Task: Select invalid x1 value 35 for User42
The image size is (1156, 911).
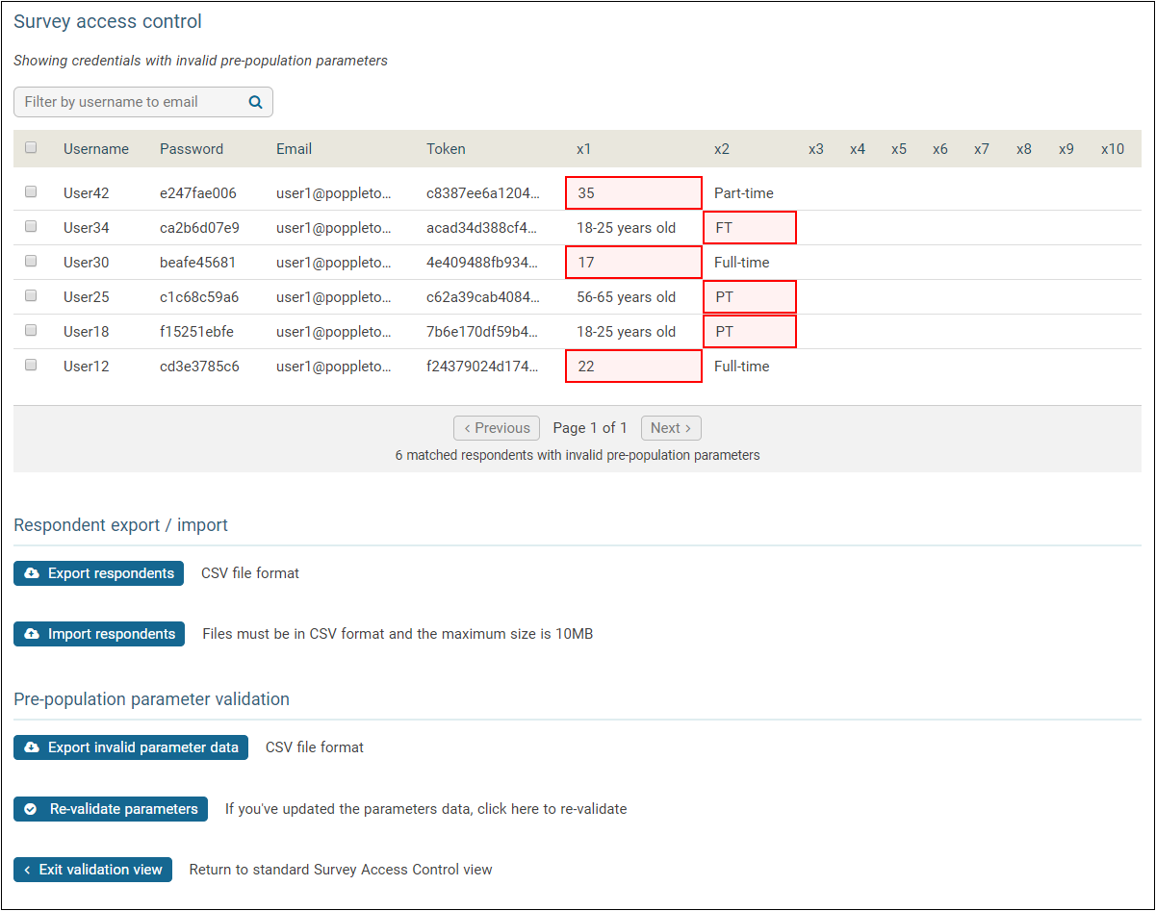Action: [x=633, y=192]
